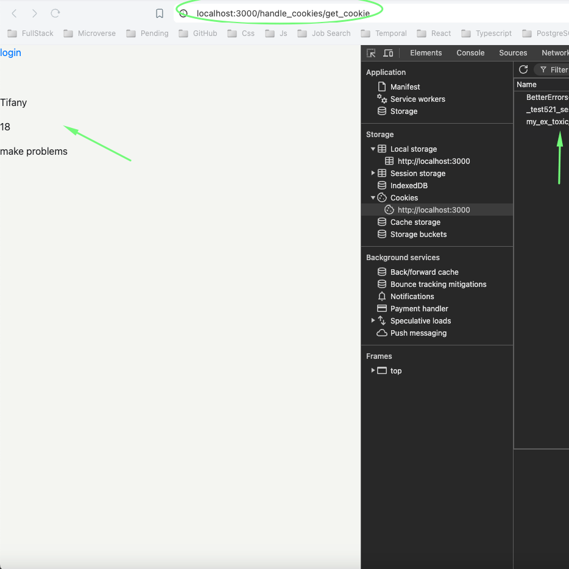
Task: Open the Temporal bookmarks folder
Action: click(384, 34)
